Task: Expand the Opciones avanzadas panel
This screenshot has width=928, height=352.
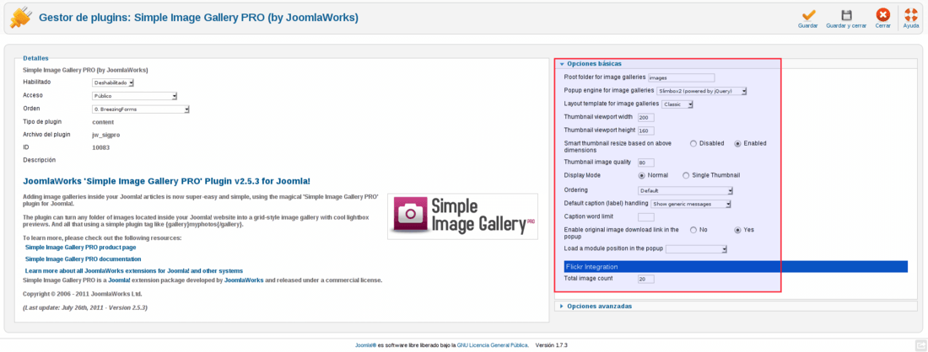Action: pos(599,307)
